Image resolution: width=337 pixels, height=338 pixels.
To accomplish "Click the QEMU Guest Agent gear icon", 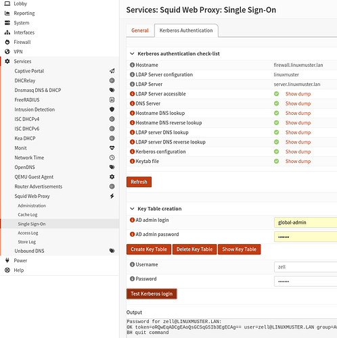I will tap(112, 177).
